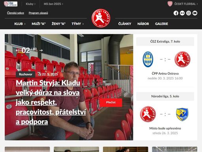This screenshot has height=152, width=202.
Task: Open Flickr social icon
Action: [x=182, y=13]
